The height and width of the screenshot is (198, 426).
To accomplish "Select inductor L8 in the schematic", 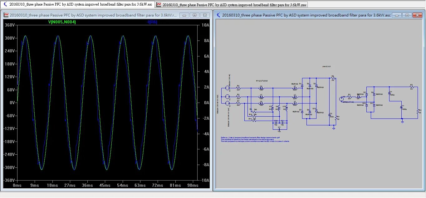I will click(x=261, y=104).
